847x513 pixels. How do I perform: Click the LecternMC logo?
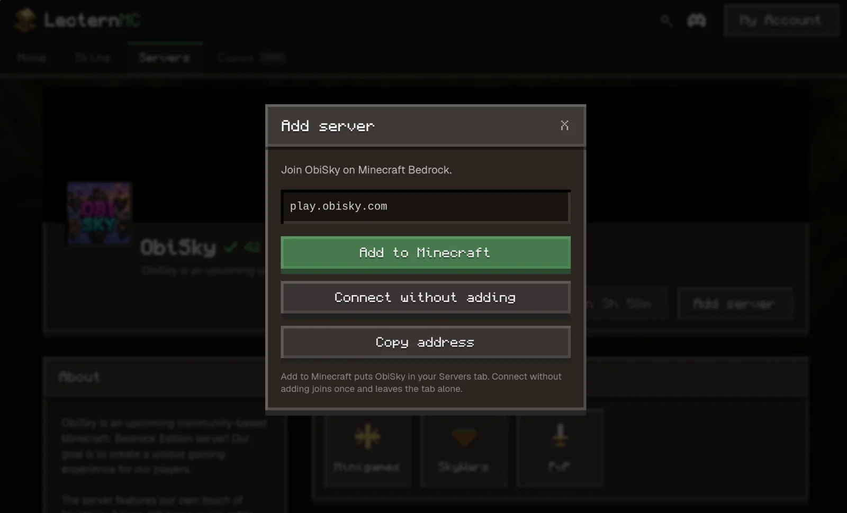(77, 21)
